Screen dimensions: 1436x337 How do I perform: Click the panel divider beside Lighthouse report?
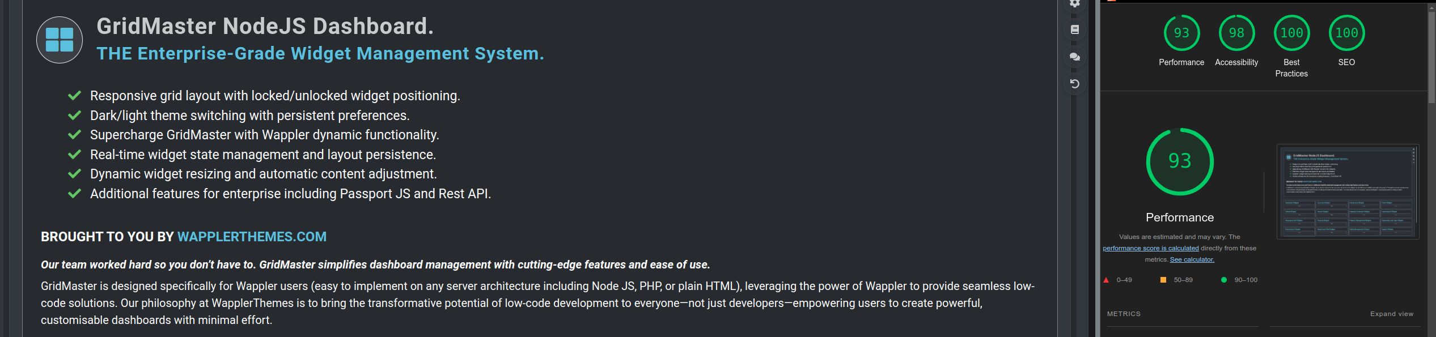(x=1098, y=170)
